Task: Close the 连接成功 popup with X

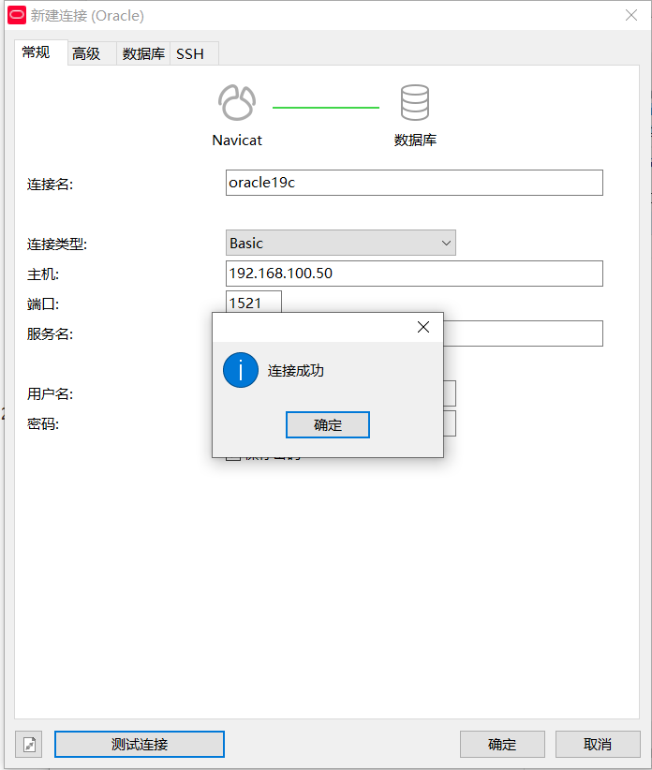Action: coord(423,327)
